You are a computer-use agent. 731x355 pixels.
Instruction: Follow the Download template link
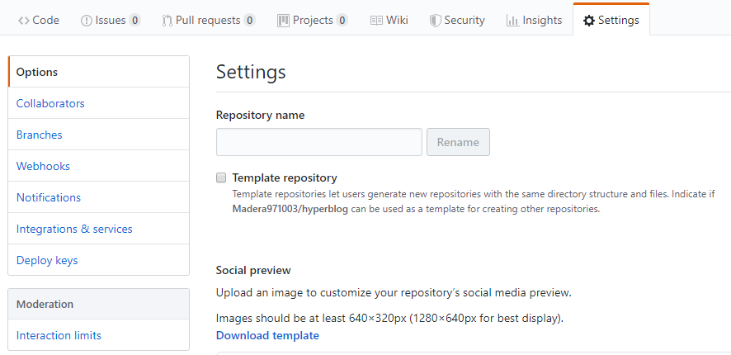267,335
